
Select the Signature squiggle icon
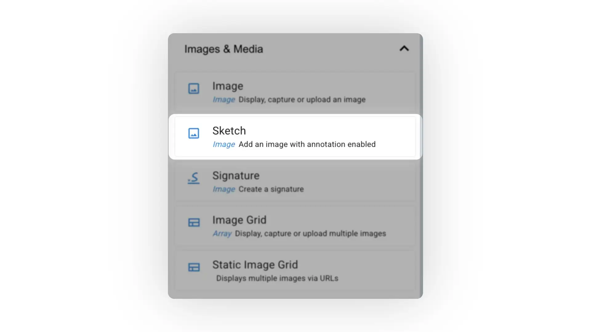click(194, 178)
